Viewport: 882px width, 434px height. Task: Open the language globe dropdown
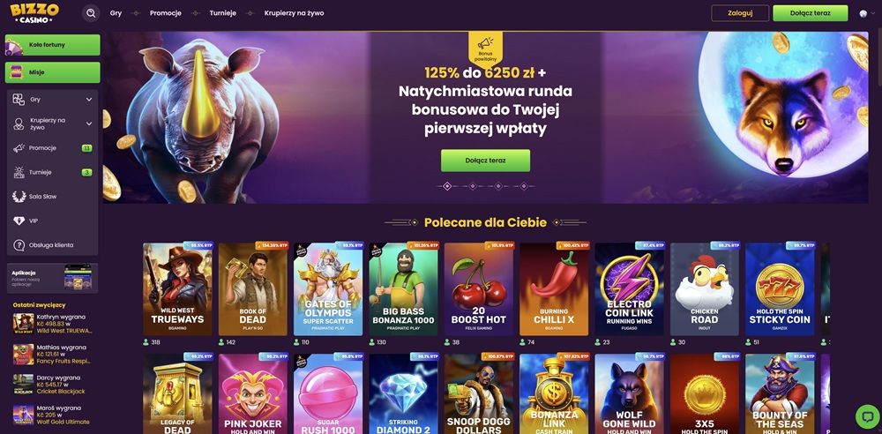coord(866,13)
